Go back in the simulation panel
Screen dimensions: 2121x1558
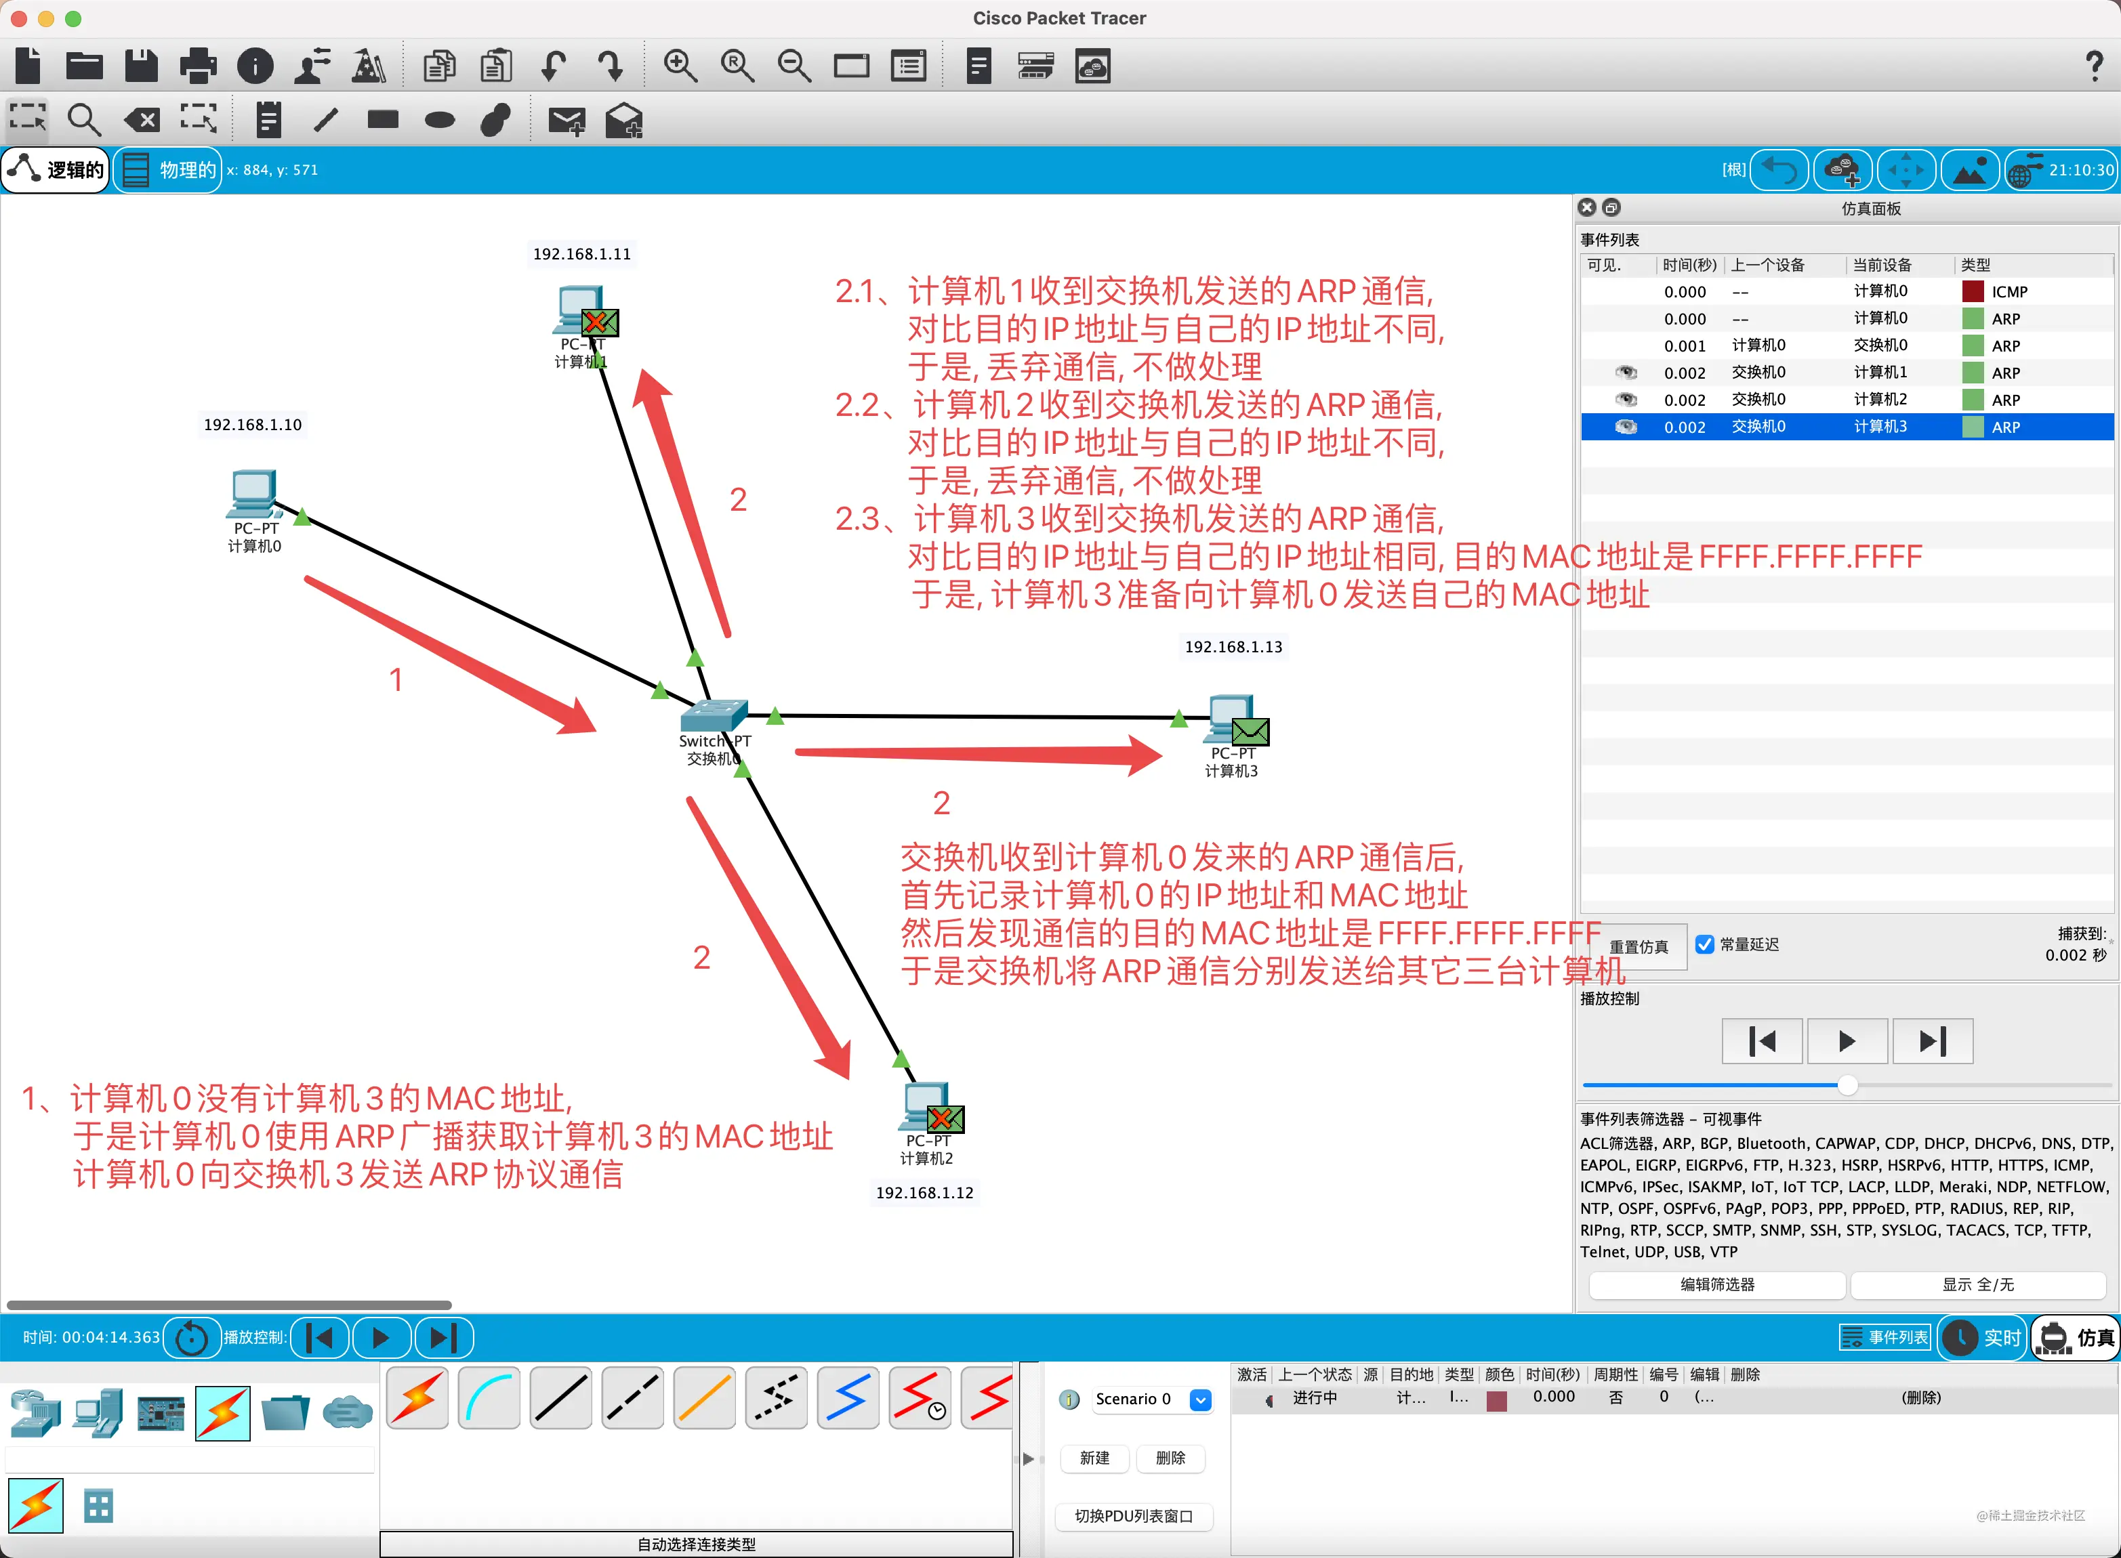coord(1762,1041)
